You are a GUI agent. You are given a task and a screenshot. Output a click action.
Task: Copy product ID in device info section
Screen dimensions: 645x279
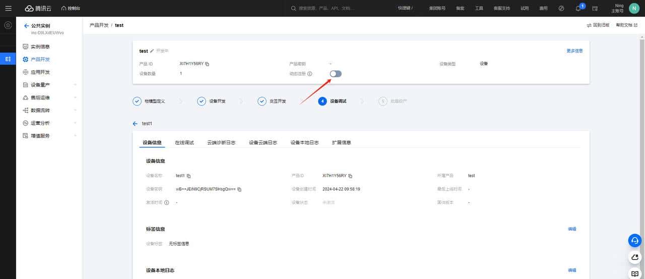tap(350, 176)
